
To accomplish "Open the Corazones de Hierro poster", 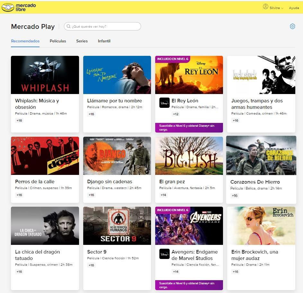I will [261, 155].
